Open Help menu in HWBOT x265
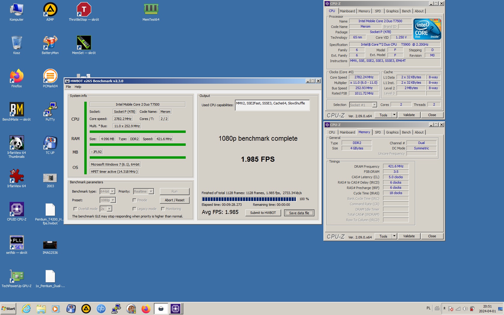This screenshot has height=315, width=504. (x=78, y=87)
